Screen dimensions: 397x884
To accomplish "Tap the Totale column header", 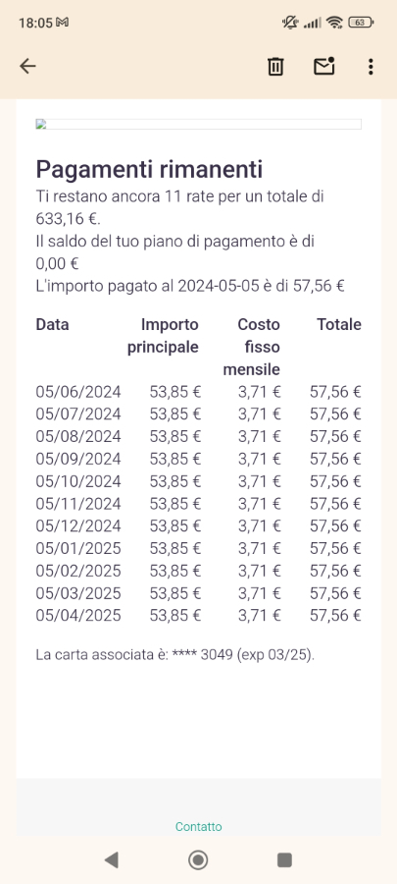I will click(338, 325).
